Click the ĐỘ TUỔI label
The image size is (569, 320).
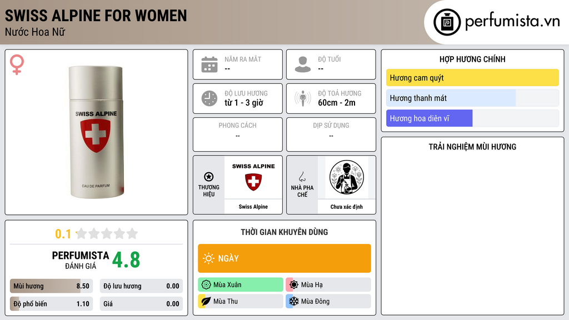click(330, 59)
